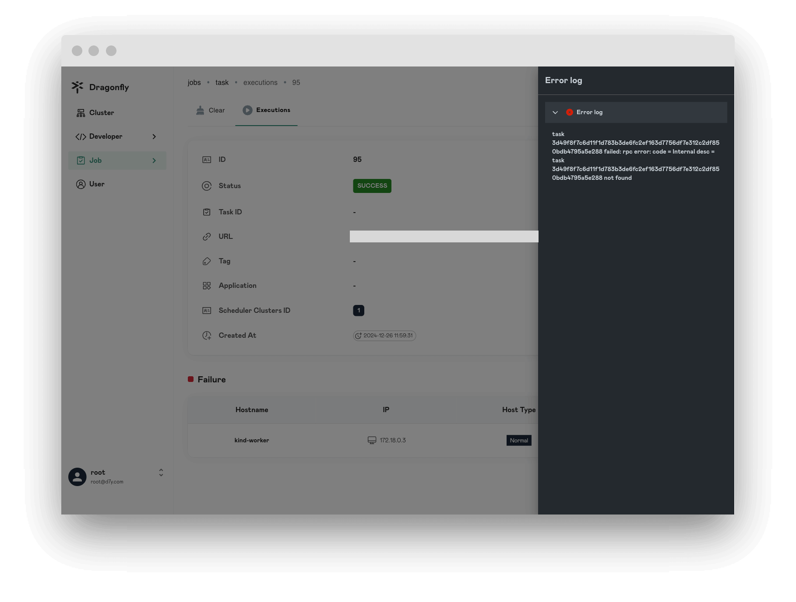
Task: Click the Cluster network icon
Action: click(x=81, y=113)
